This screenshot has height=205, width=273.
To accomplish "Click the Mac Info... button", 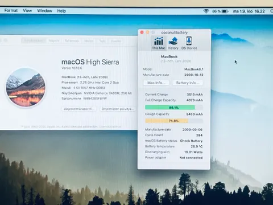I will pyautogui.click(x=156, y=83).
